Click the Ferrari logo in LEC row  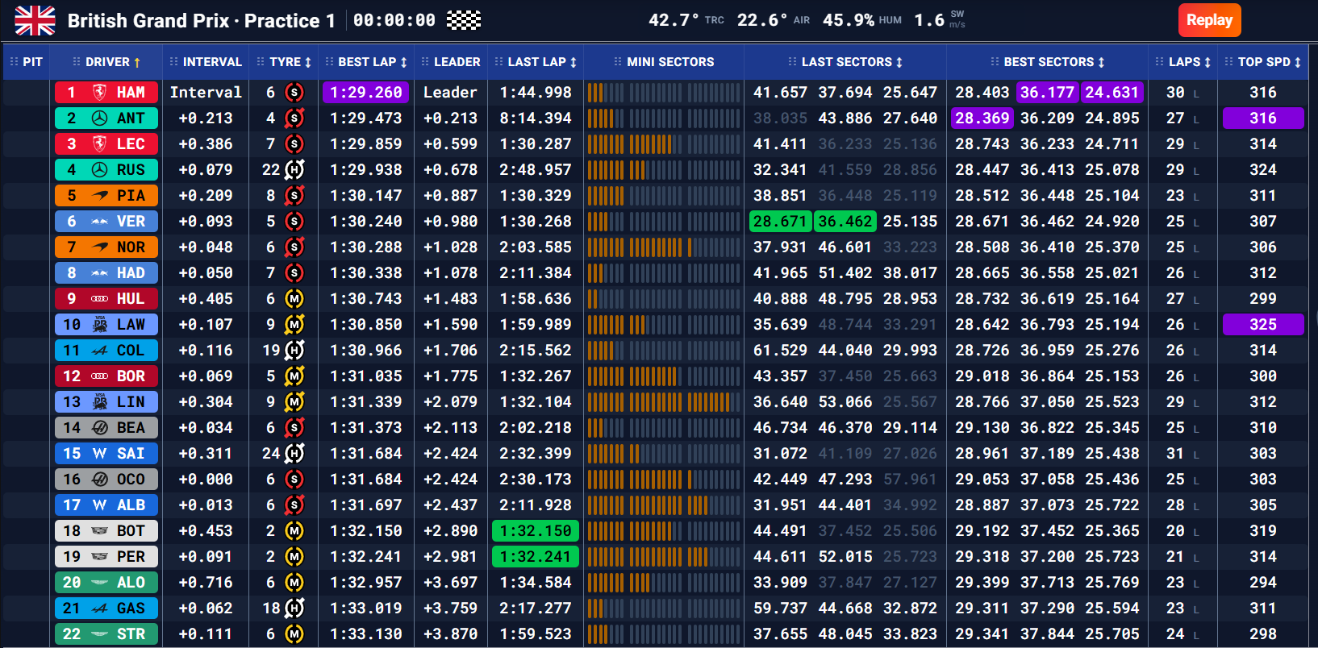[99, 144]
